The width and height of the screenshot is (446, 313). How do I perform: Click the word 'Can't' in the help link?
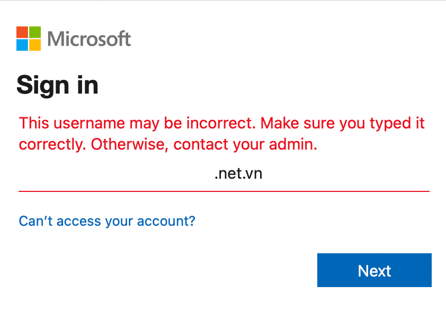(35, 221)
